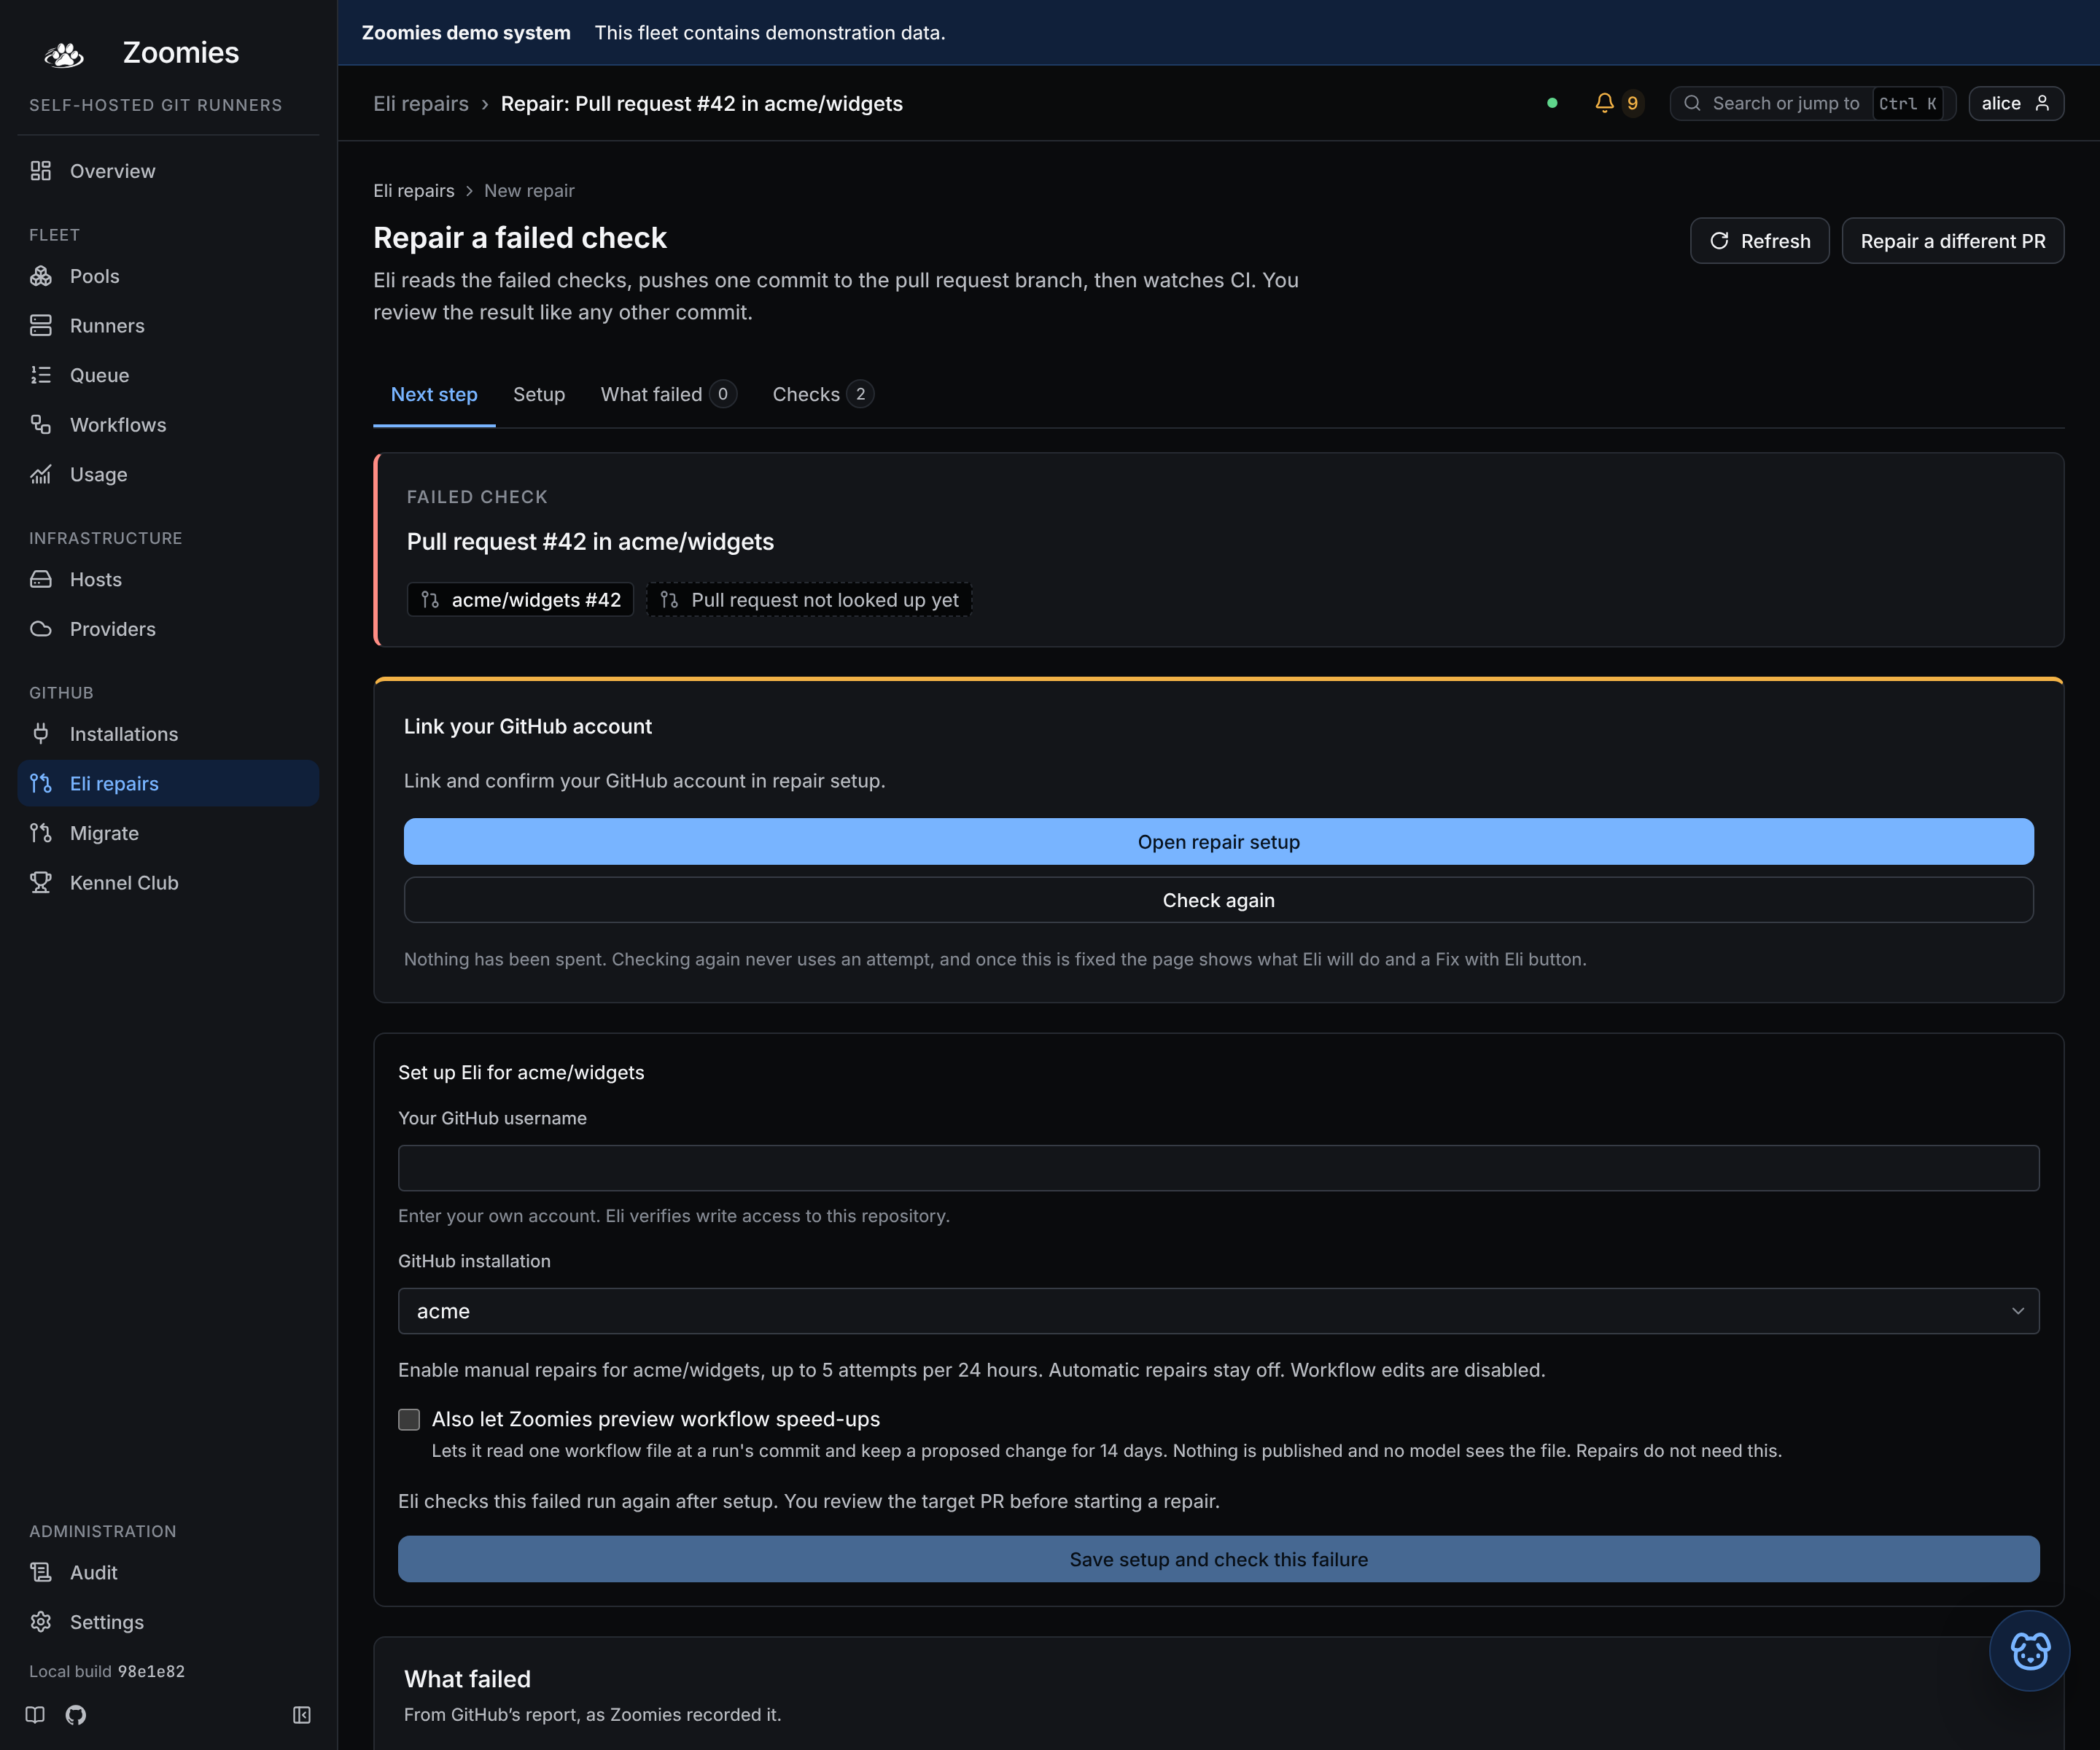Navigate to Workflows

coord(168,425)
